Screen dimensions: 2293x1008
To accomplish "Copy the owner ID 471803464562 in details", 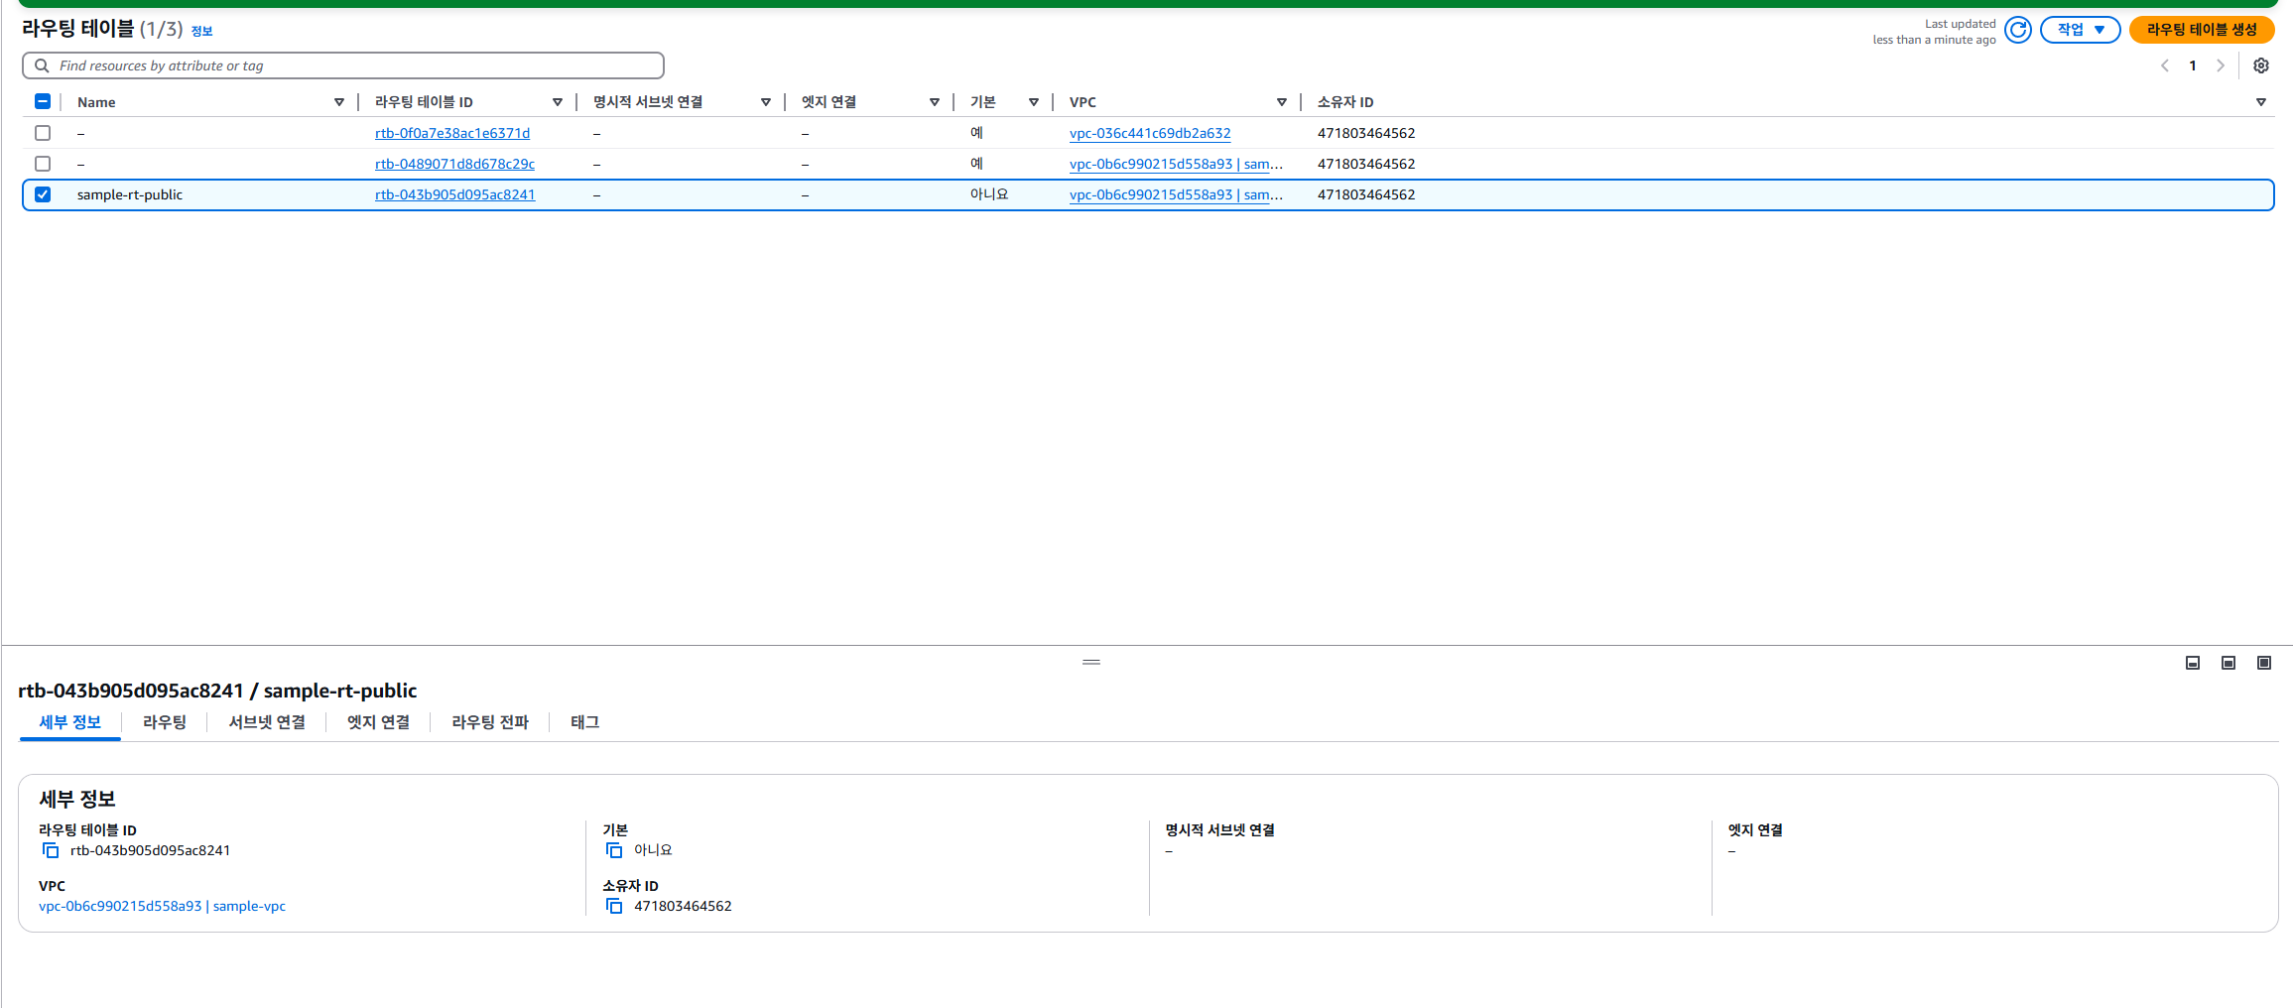I will [x=614, y=906].
